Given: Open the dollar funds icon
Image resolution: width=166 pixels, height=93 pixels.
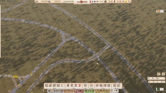Looking at the screenshot, I should click(49, 2).
